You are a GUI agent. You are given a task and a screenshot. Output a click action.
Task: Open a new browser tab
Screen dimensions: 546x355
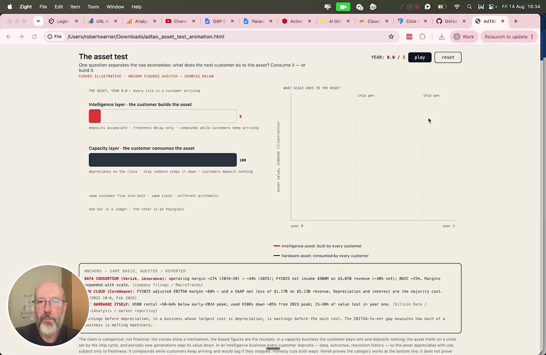[x=515, y=21]
